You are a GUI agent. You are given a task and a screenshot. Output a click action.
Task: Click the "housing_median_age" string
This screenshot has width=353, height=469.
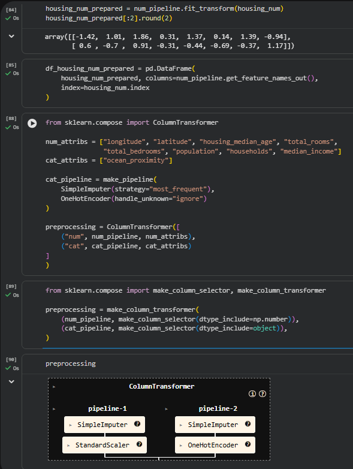237,142
